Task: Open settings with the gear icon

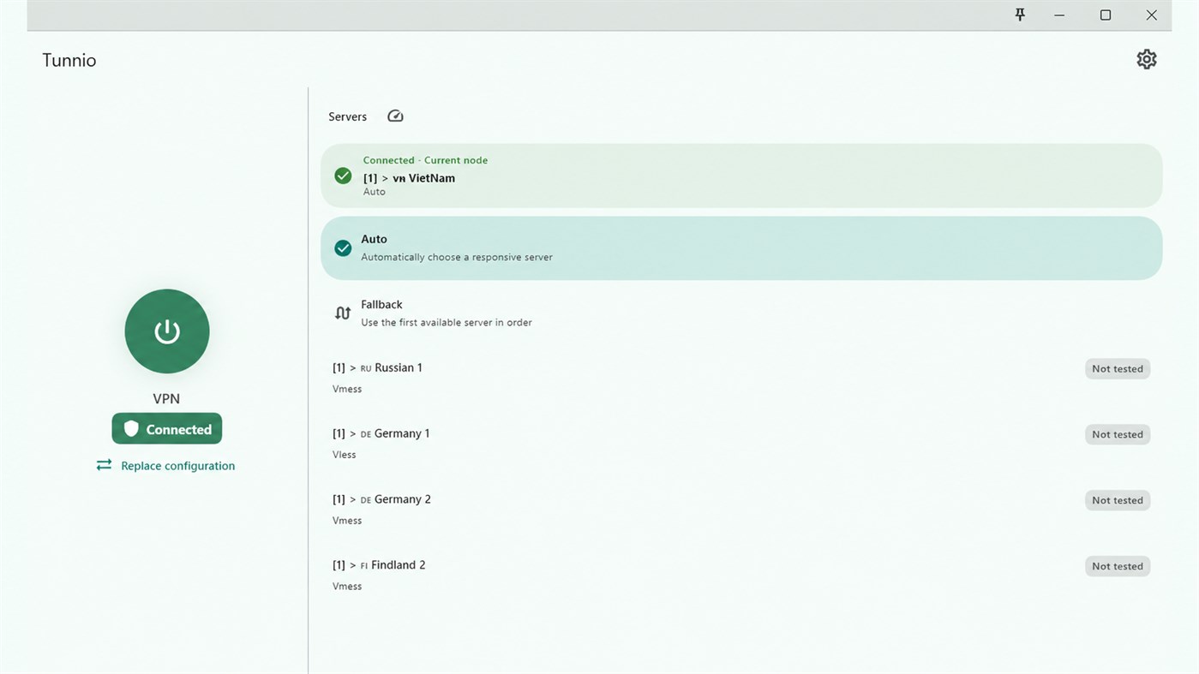Action: point(1146,59)
